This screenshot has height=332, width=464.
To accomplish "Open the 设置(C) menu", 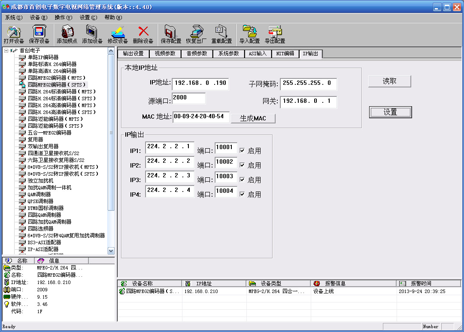I will pos(88,18).
